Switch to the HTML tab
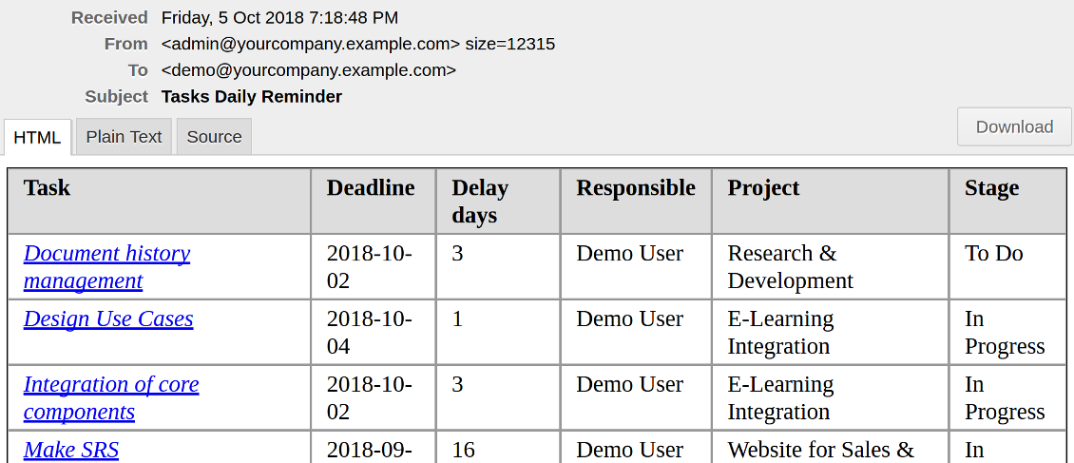Screen dimensions: 1074x463 [x=37, y=137]
